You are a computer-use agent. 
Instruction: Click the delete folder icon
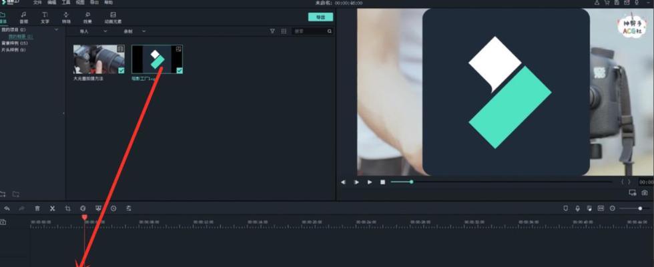(x=16, y=194)
